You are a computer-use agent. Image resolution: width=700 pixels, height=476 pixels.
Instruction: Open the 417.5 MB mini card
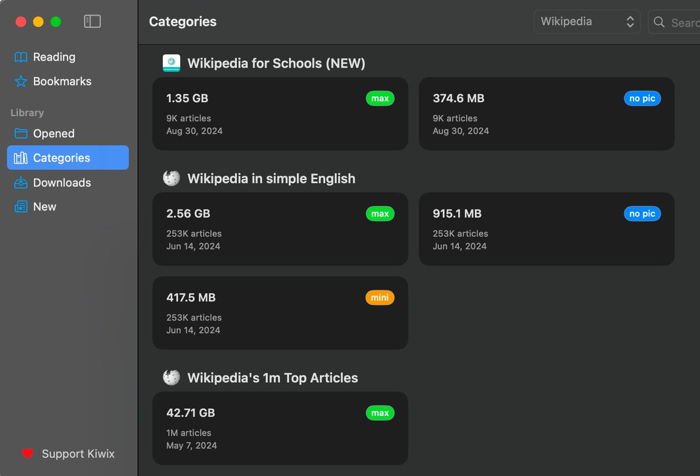click(280, 313)
